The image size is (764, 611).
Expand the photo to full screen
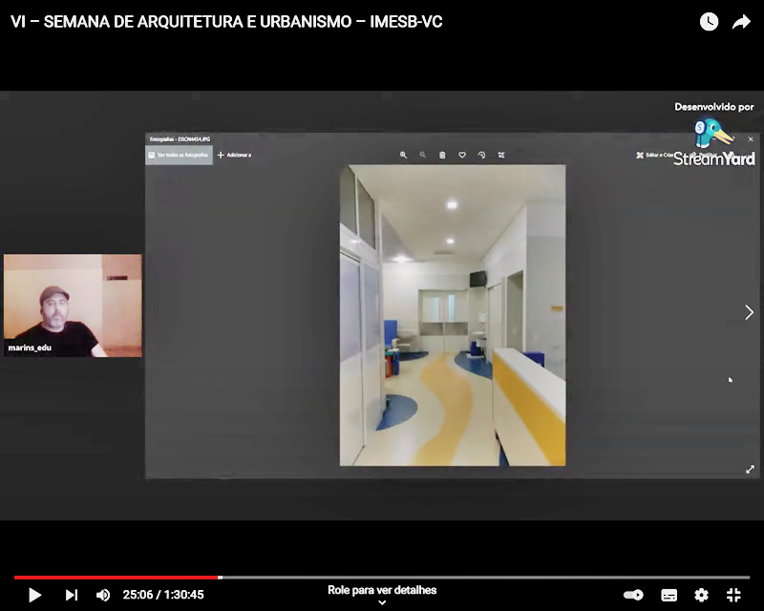click(x=751, y=469)
